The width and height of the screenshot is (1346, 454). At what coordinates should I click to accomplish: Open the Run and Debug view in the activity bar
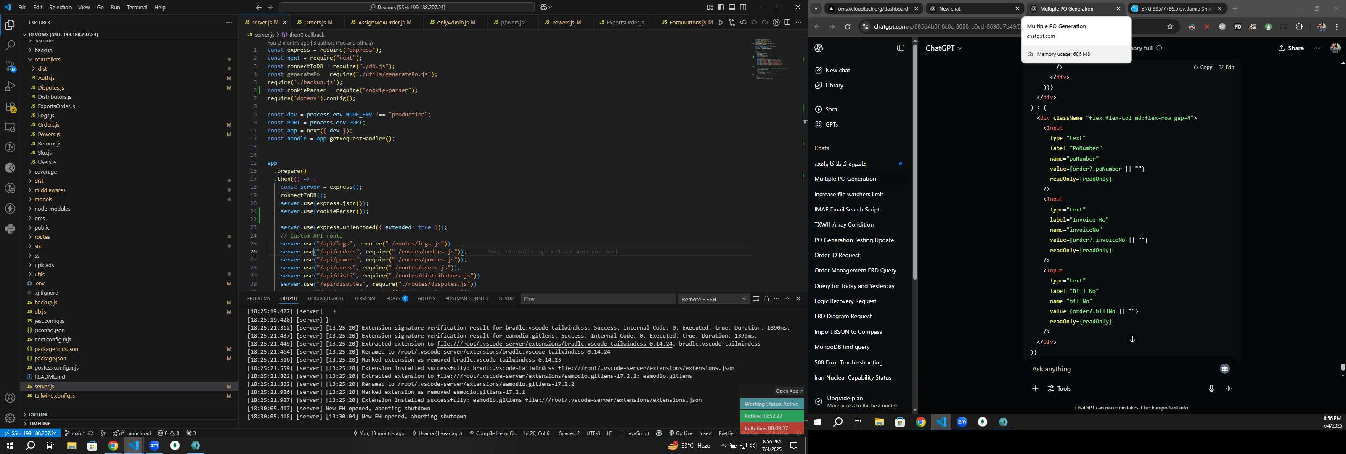click(10, 86)
